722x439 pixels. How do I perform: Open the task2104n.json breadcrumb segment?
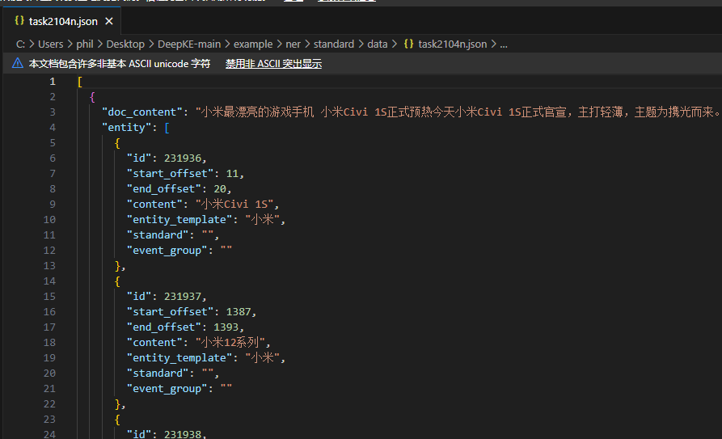click(452, 44)
